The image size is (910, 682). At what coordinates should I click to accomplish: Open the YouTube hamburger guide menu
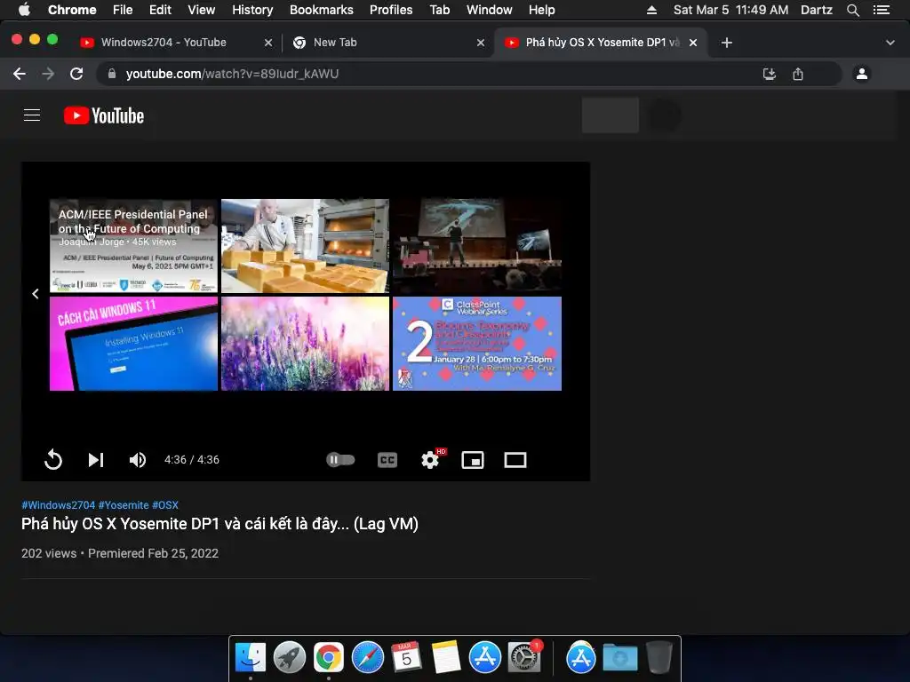[x=32, y=115]
